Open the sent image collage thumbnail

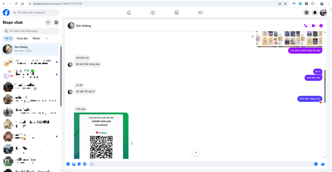pos(289,39)
